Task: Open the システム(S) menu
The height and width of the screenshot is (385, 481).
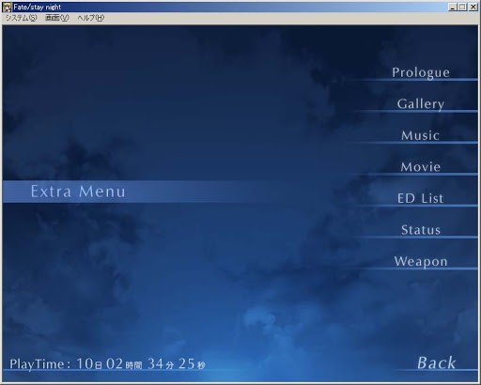Action: [21, 18]
